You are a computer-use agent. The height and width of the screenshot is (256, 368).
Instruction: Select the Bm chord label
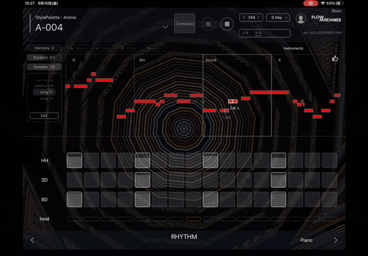point(142,60)
